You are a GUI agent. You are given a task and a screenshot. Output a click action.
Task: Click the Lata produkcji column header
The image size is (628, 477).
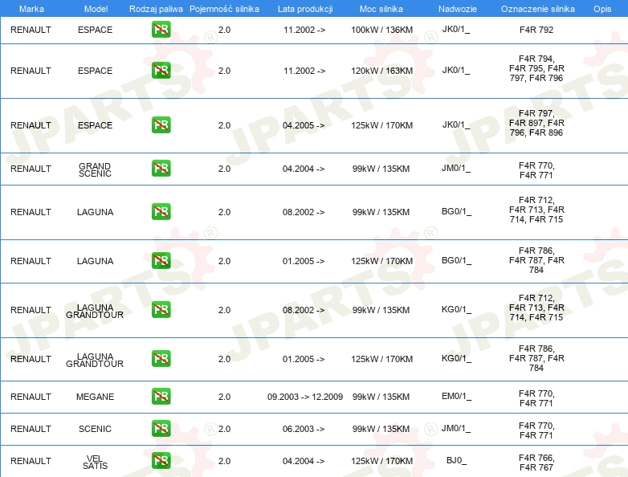pyautogui.click(x=305, y=9)
